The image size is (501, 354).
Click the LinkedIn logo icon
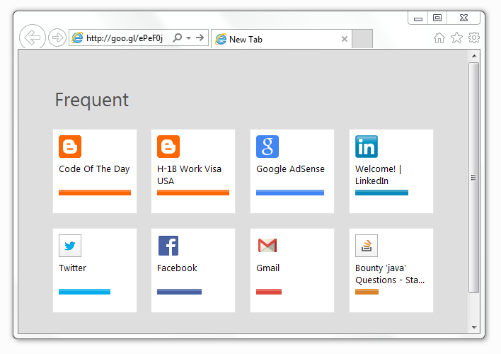[x=367, y=147]
